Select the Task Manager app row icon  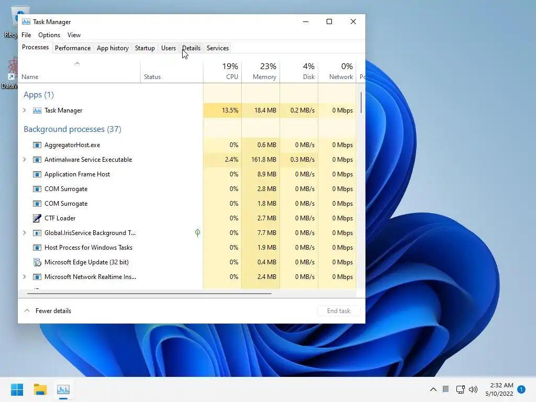(37, 110)
